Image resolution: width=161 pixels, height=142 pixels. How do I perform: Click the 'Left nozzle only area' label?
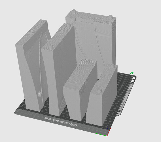(x=61, y=122)
